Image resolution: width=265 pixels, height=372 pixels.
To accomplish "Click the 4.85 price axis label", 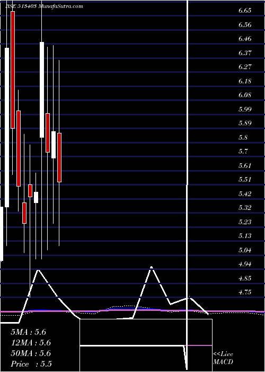I will (x=245, y=278).
